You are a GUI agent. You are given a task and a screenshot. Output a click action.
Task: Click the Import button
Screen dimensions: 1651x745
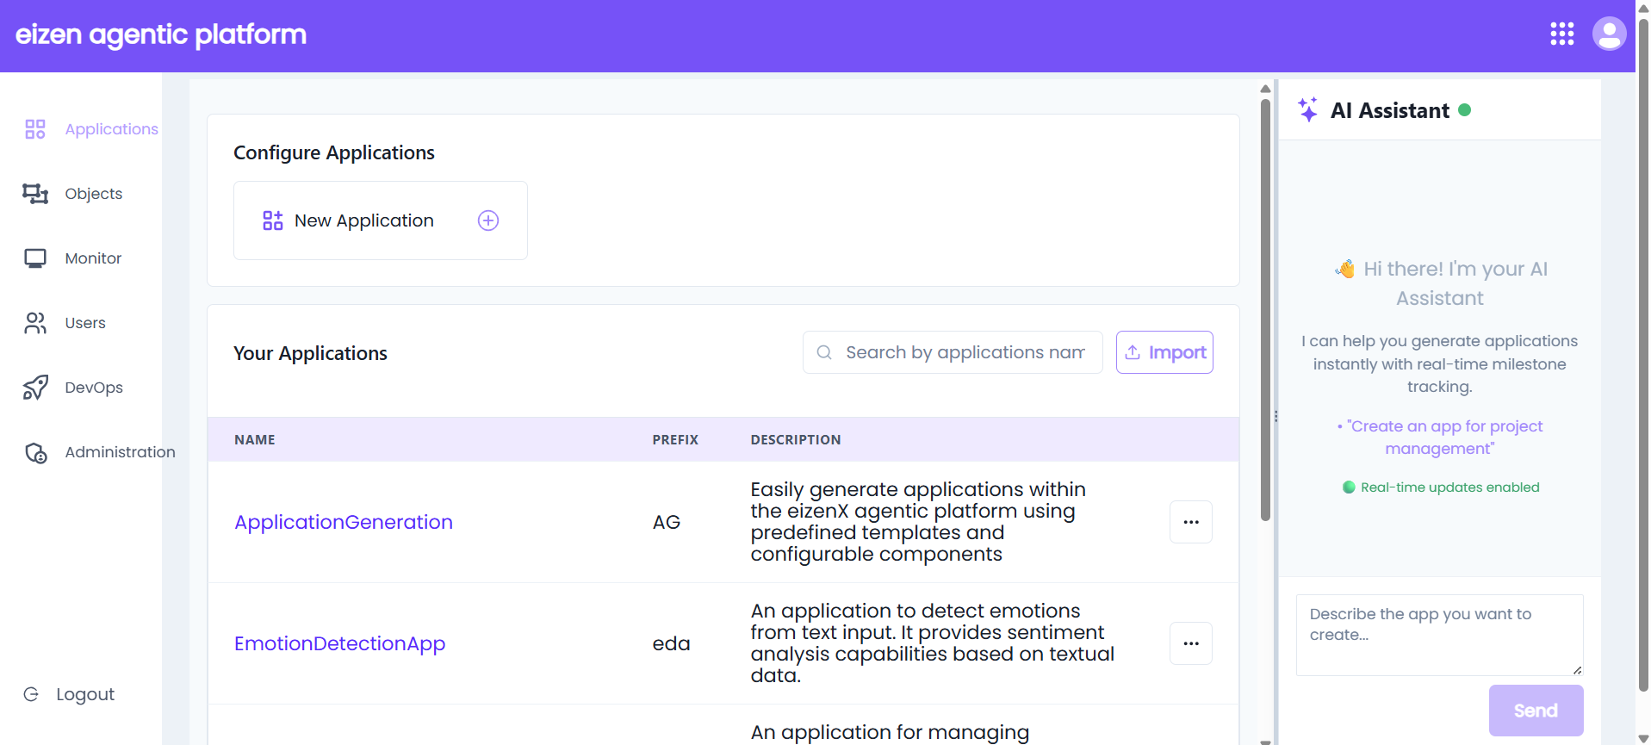point(1164,352)
